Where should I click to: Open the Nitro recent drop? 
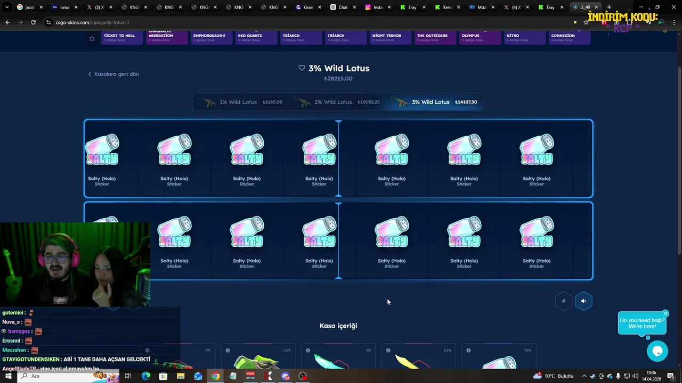click(x=525, y=37)
